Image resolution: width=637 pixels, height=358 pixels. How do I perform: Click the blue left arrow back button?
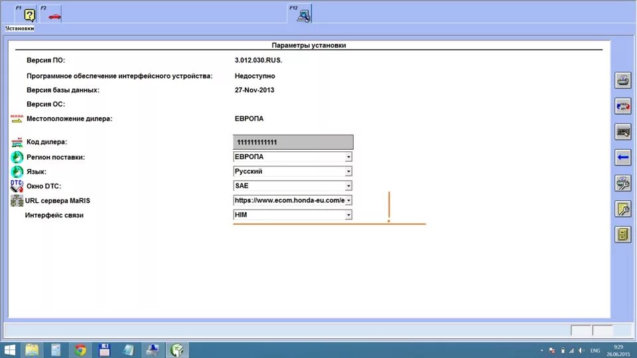coord(623,158)
